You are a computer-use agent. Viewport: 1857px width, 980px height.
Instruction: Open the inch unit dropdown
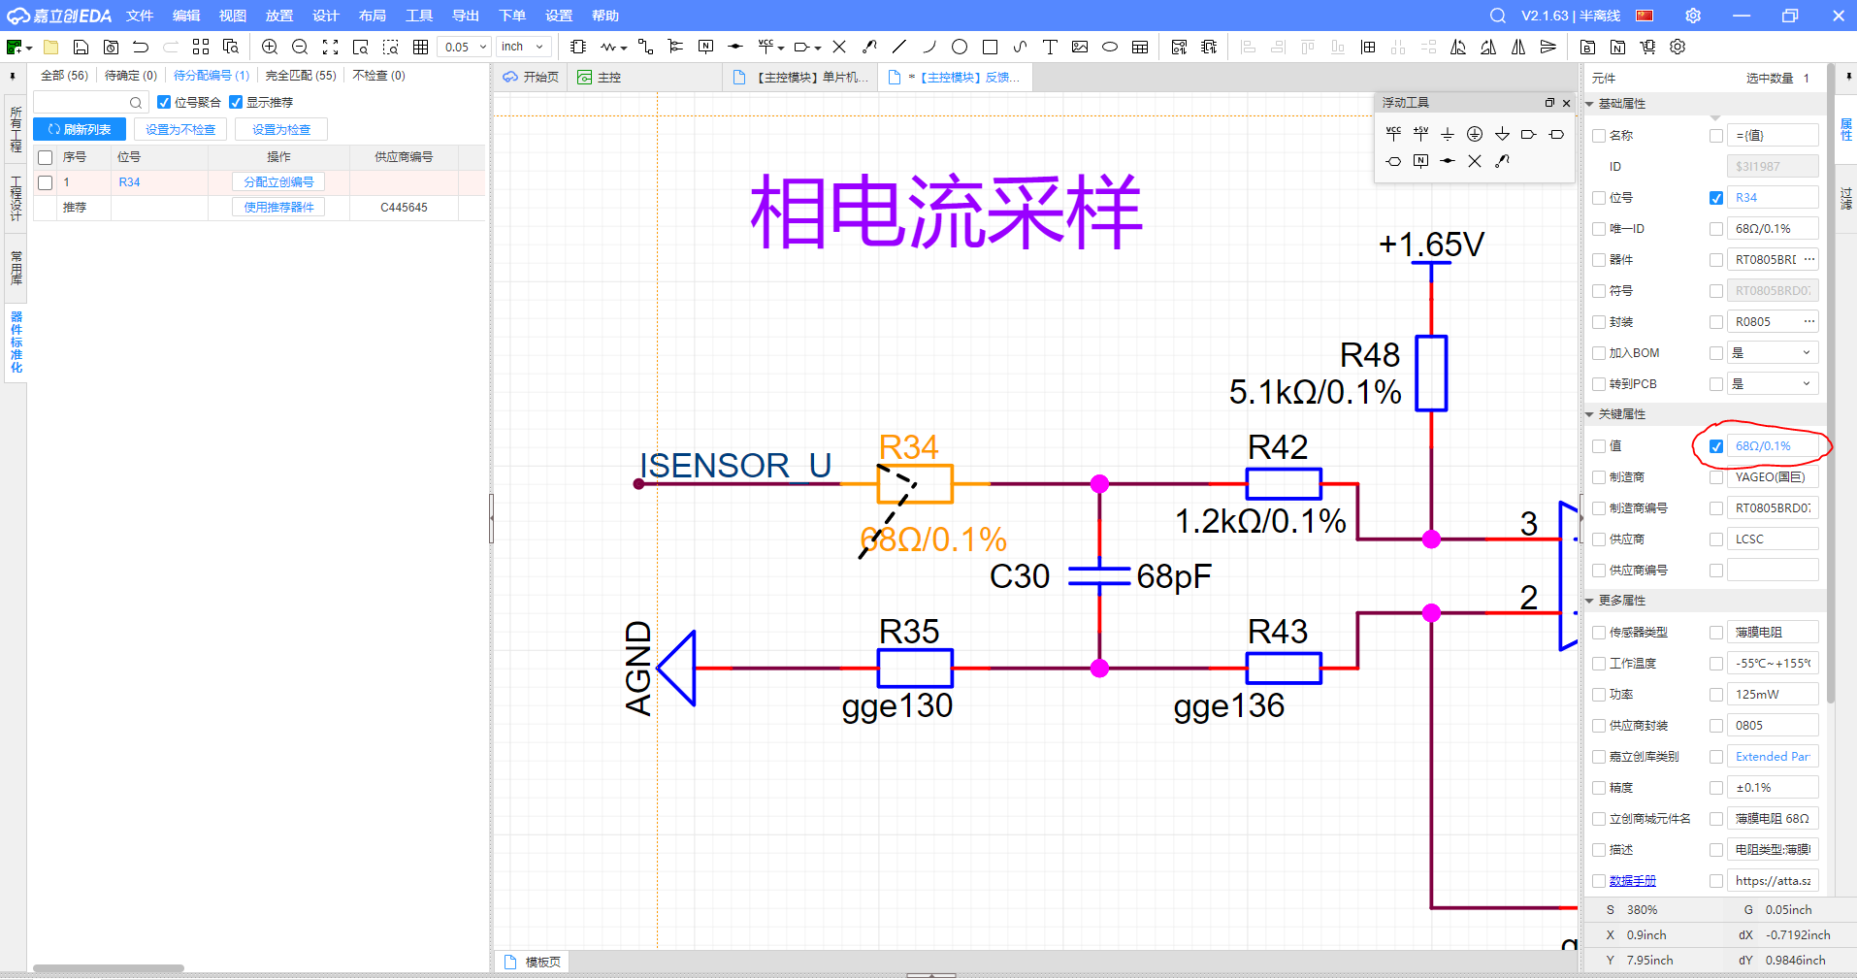524,47
